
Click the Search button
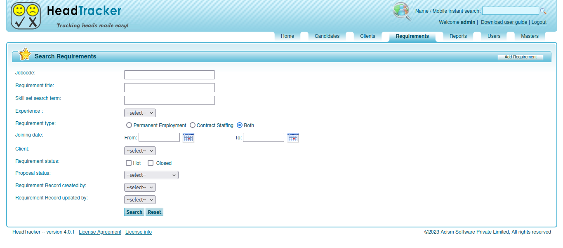[x=134, y=212]
